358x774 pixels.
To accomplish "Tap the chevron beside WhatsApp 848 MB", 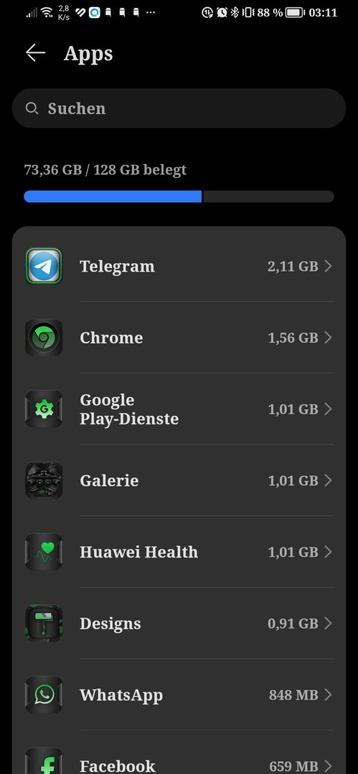I will [x=328, y=695].
